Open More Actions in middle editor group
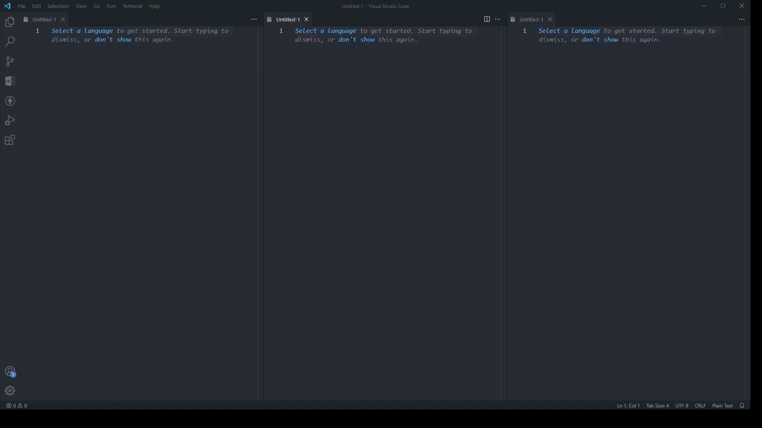 point(498,19)
